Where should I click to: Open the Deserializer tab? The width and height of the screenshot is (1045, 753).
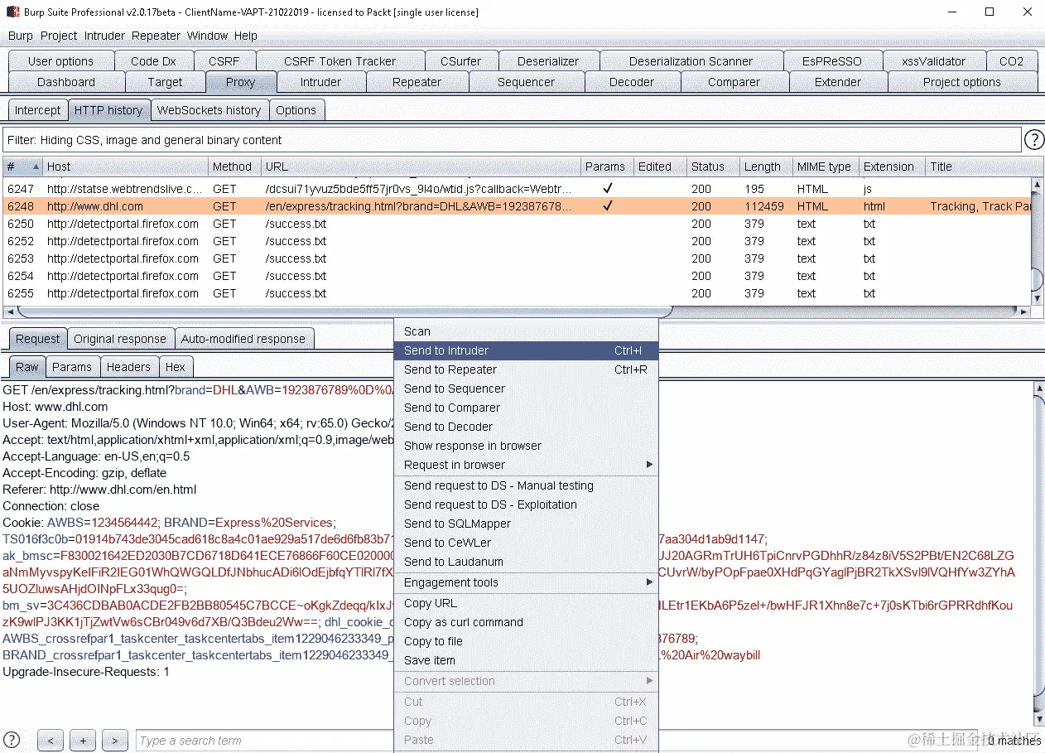pyautogui.click(x=548, y=61)
